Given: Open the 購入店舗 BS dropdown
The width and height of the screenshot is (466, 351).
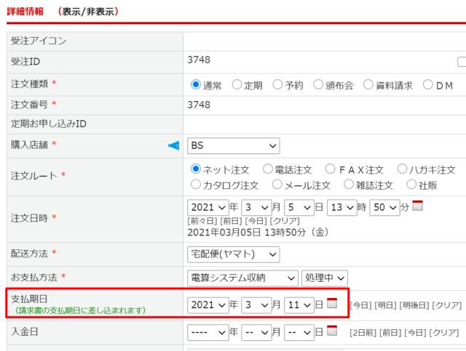Looking at the screenshot, I should pyautogui.click(x=233, y=145).
